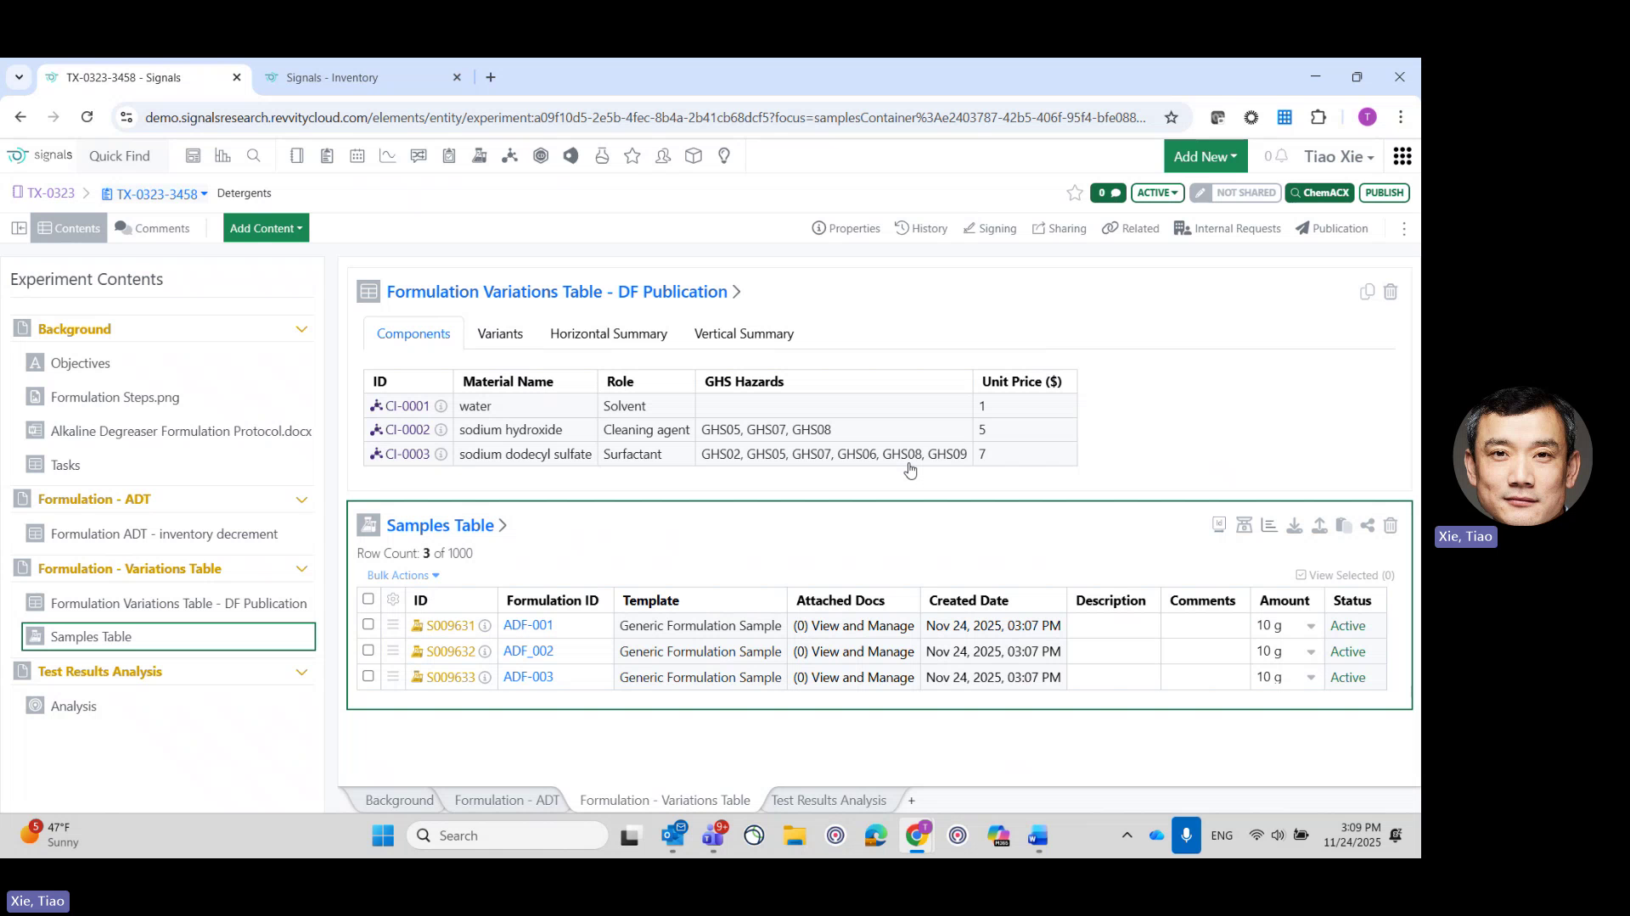The image size is (1630, 916).
Task: Open the Quick Find search icon
Action: point(254,155)
